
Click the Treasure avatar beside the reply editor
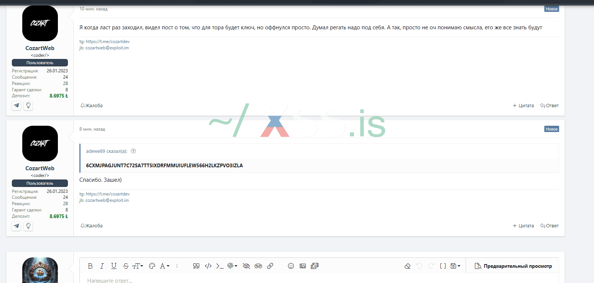point(40,270)
